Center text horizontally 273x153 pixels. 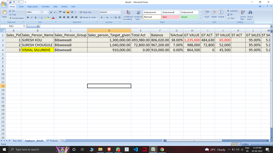tap(64, 17)
